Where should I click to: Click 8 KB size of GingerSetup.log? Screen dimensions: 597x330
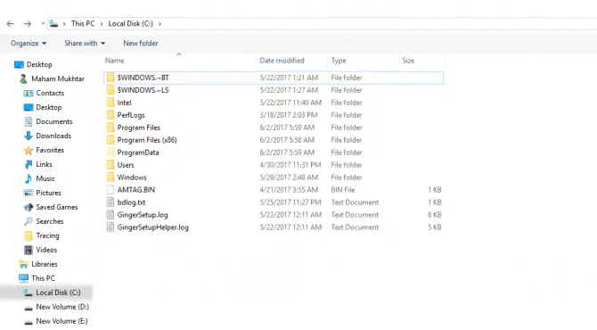435,215
